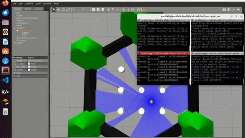Image resolution: width=245 pixels, height=138 pixels.
Task: Open the Camera menu
Action: coord(29,3)
